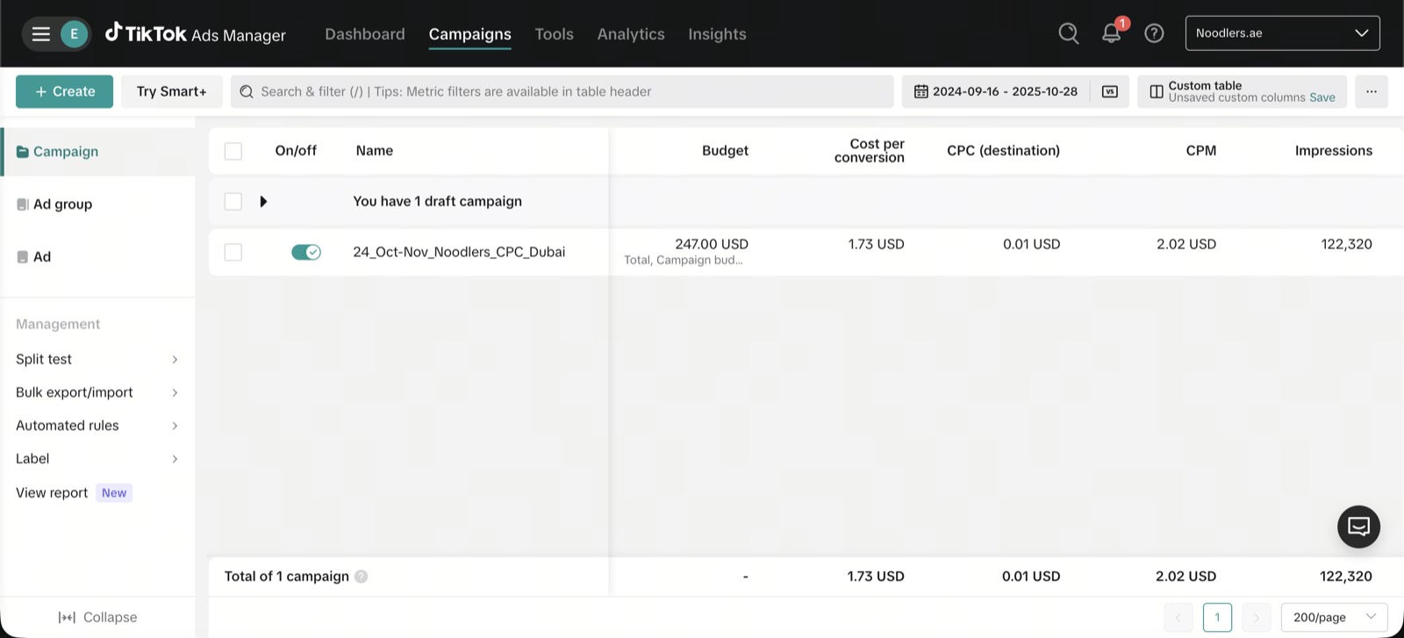Expand the draft campaign row arrow
The image size is (1404, 638).
(263, 202)
